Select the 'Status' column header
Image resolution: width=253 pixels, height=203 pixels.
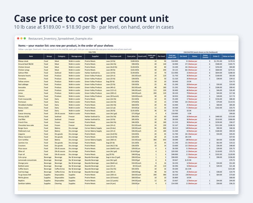(195, 56)
